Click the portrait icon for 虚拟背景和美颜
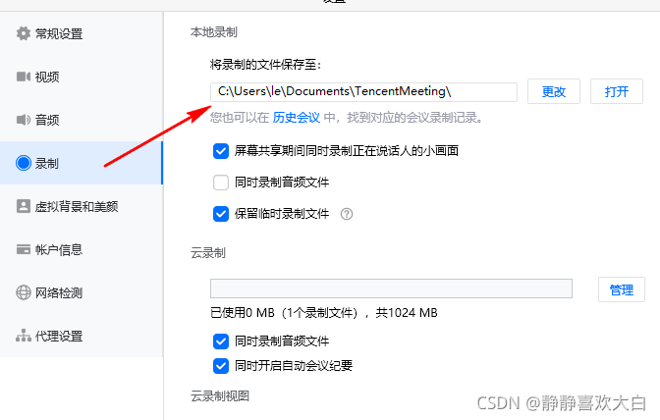This screenshot has height=420, width=660. [x=24, y=206]
